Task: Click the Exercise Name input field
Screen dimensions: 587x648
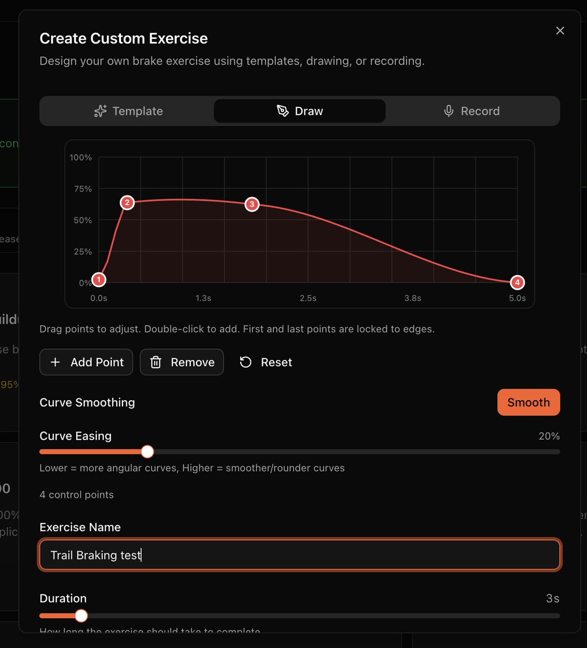Action: 300,555
